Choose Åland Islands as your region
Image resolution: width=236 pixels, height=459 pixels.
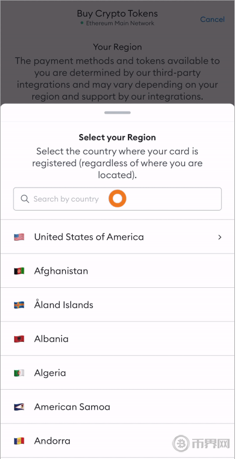pos(117,305)
